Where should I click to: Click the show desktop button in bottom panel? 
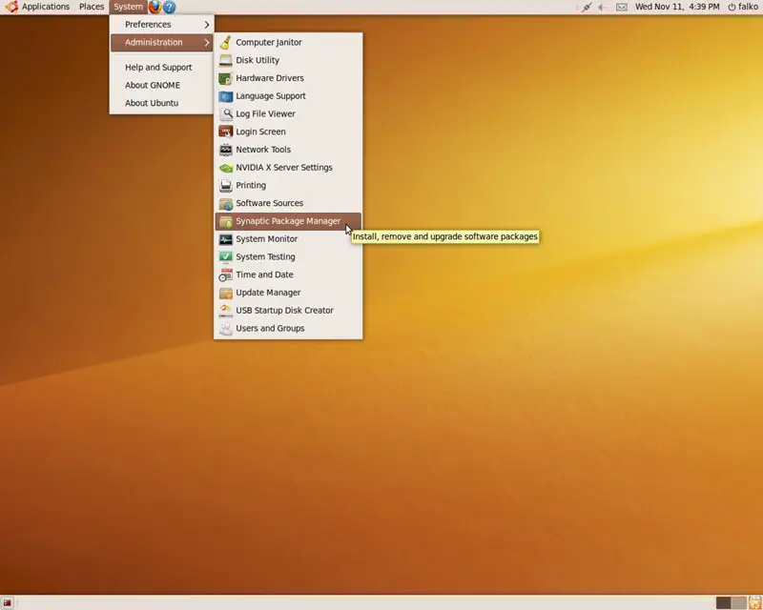coord(7,603)
